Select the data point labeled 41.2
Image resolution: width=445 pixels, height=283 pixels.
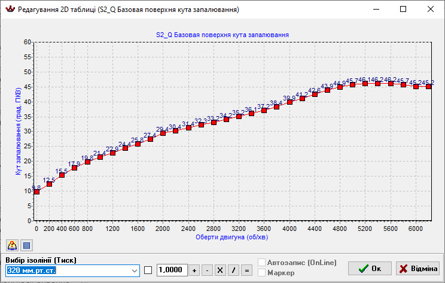[x=302, y=99]
